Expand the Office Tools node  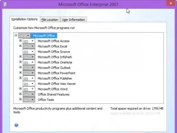[x=20, y=99]
